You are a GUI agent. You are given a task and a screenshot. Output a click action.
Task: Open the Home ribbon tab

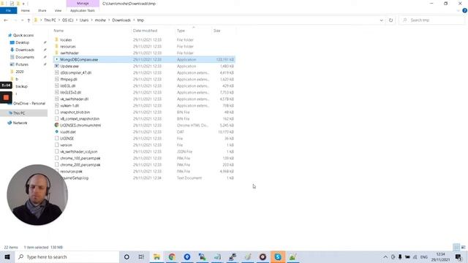(x=26, y=10)
